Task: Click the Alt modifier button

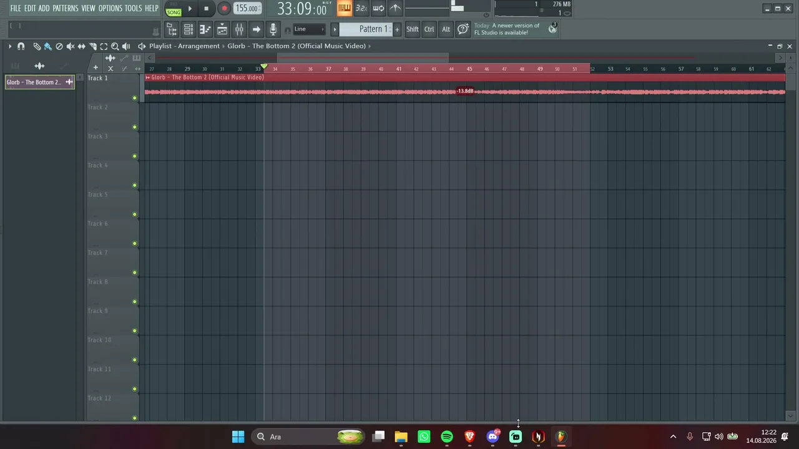Action: (446, 29)
